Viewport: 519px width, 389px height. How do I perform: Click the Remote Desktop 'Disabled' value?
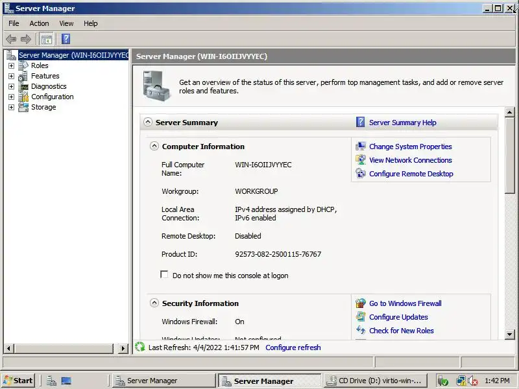point(248,236)
